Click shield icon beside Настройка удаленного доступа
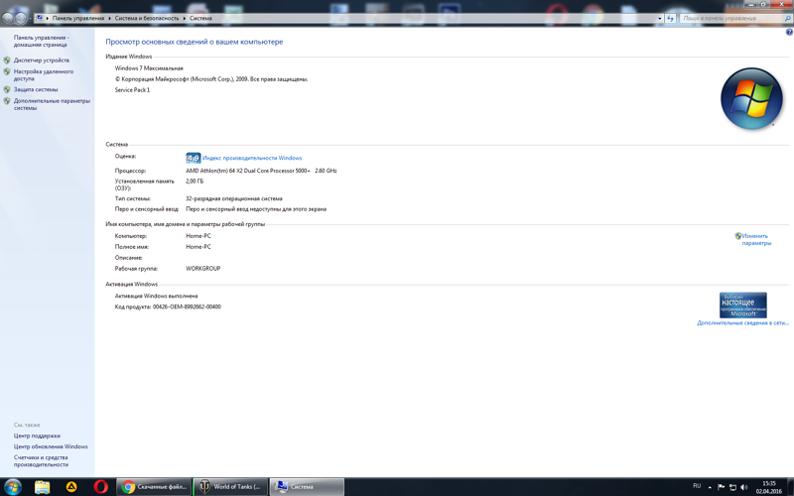The height and width of the screenshot is (496, 794). (7, 71)
